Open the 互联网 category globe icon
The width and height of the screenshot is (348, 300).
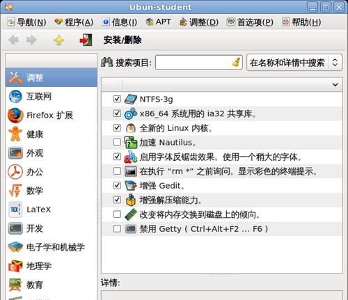pyautogui.click(x=15, y=97)
